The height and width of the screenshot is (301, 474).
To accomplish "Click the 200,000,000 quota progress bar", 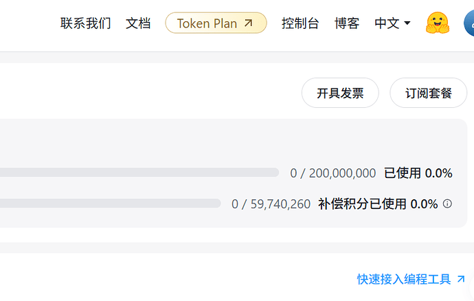I will coord(139,172).
